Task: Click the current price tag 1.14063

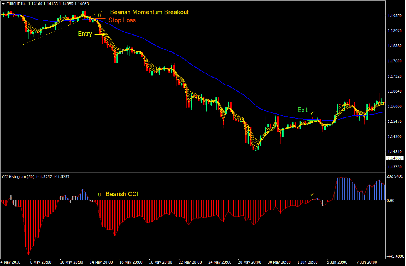Action: [395, 158]
